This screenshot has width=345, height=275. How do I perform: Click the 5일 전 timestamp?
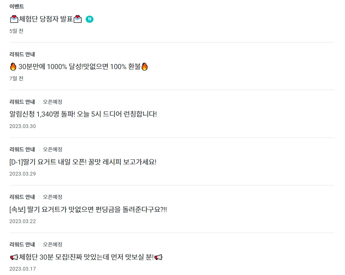[x=16, y=31]
